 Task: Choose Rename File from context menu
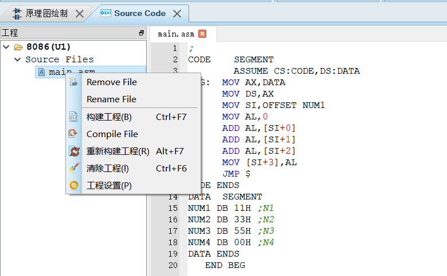click(x=133, y=99)
